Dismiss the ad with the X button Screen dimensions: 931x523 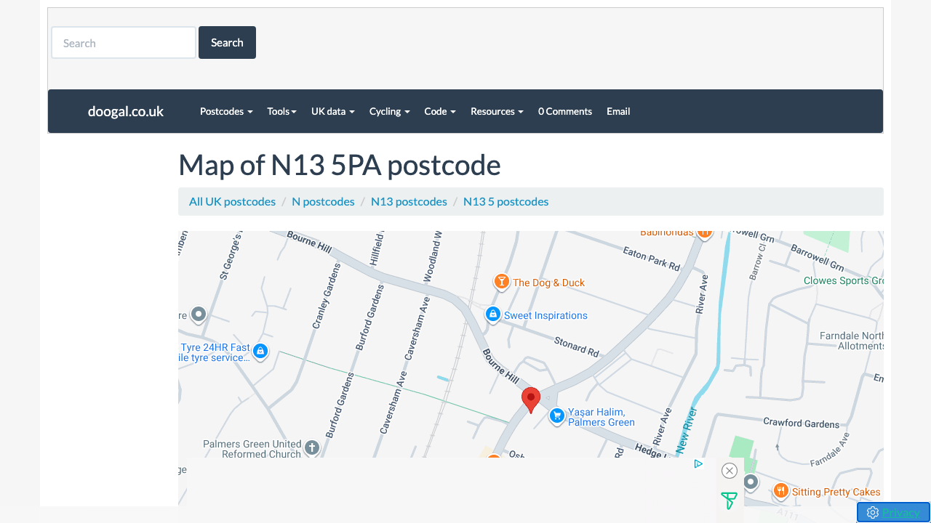tap(729, 470)
